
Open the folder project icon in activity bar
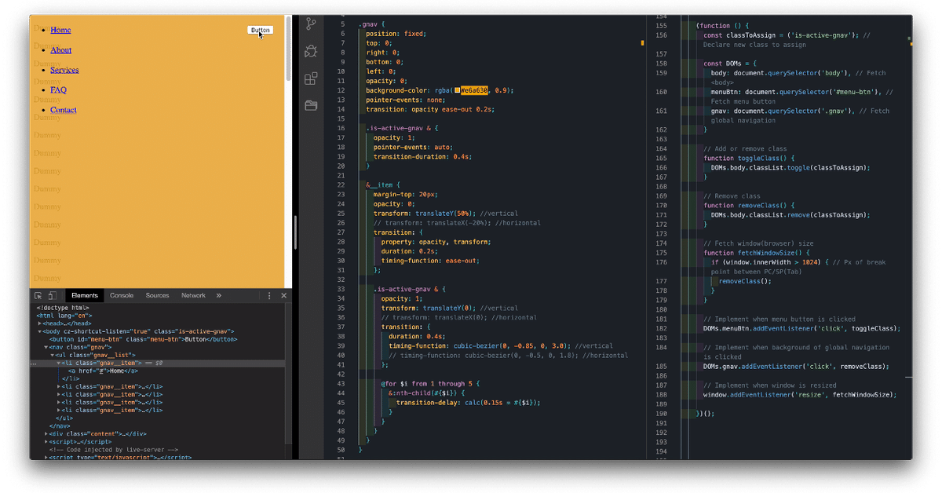click(x=311, y=105)
